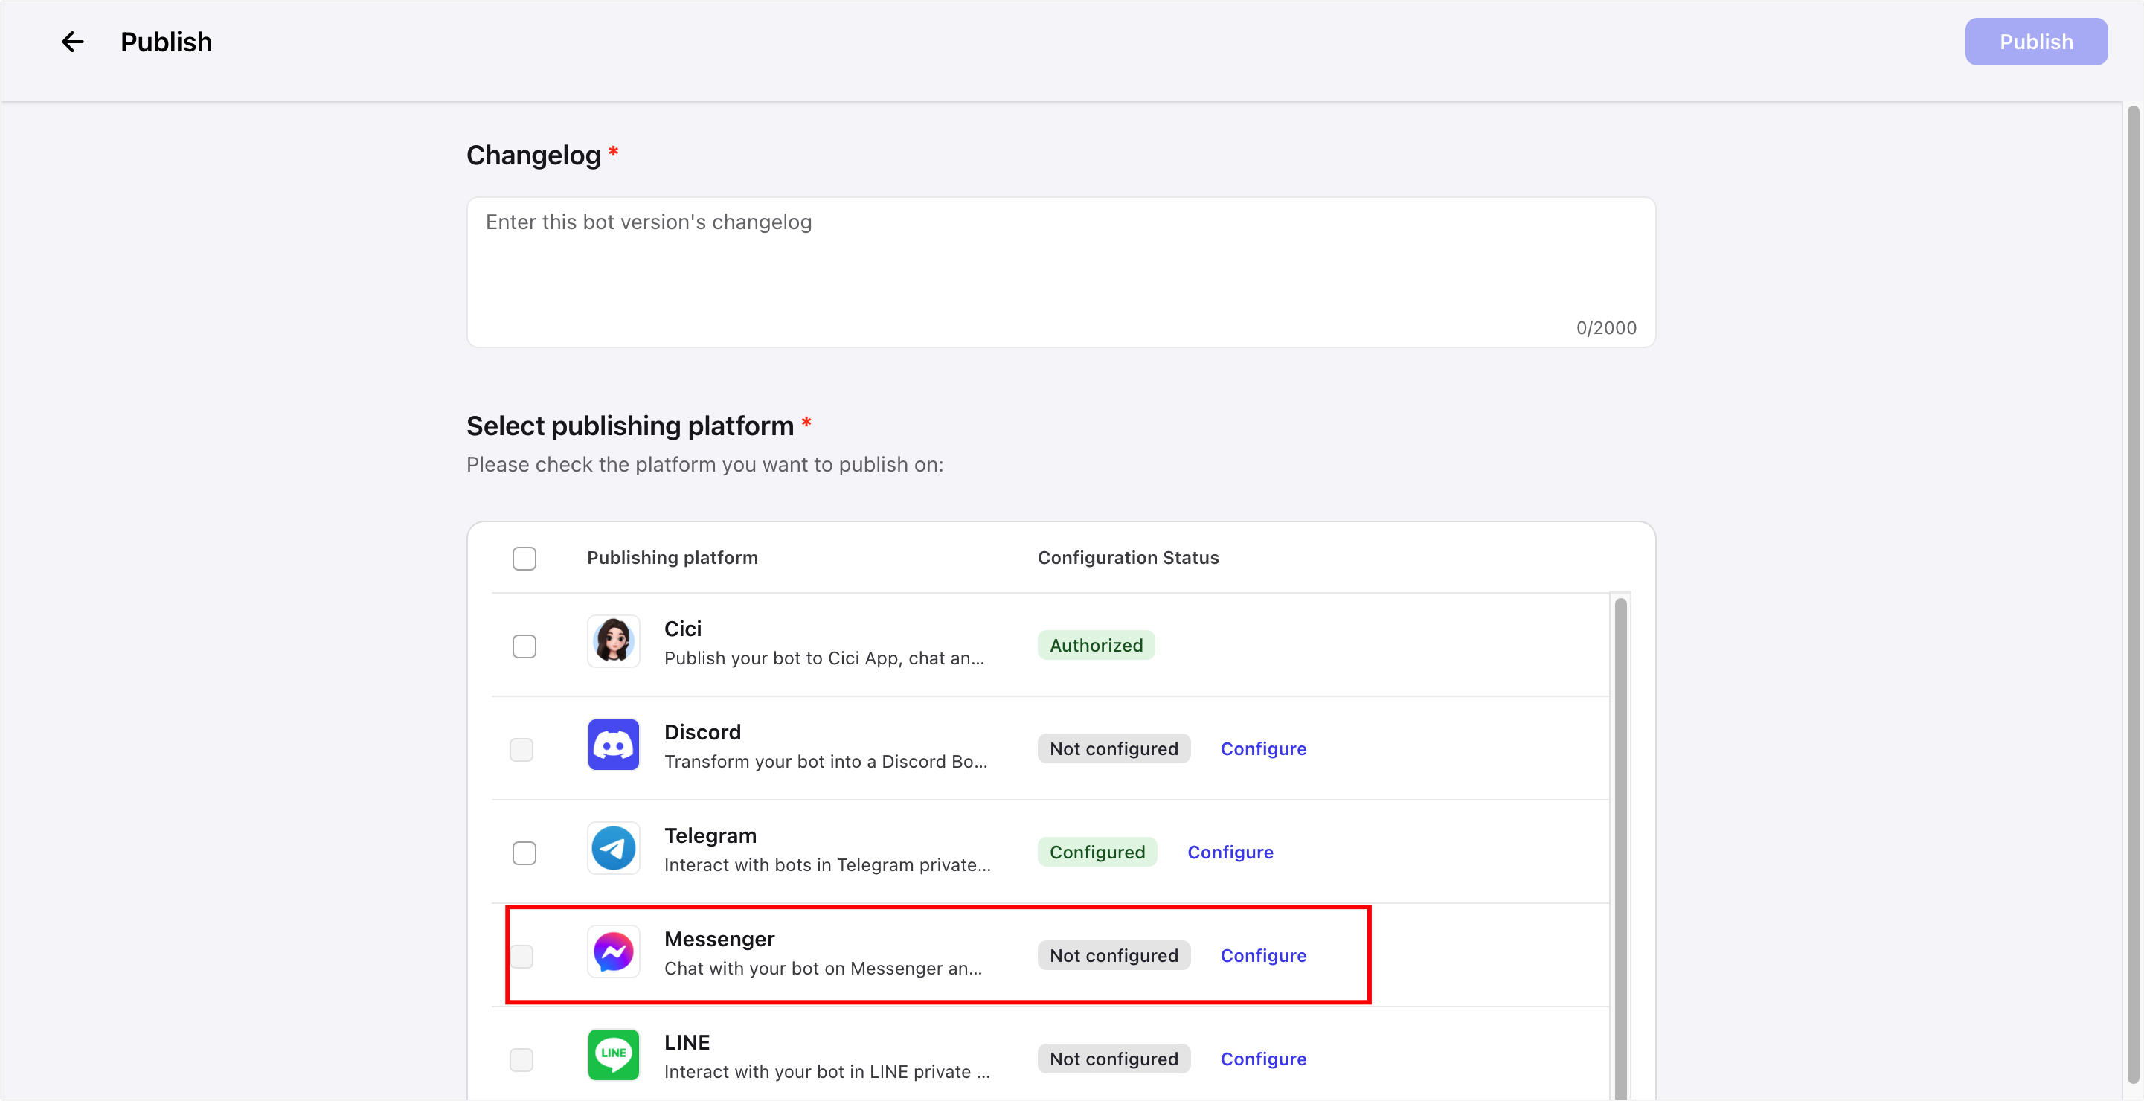Screen dimensions: 2144x1101
Task: Check the Cici platform checkbox
Action: tap(524, 646)
